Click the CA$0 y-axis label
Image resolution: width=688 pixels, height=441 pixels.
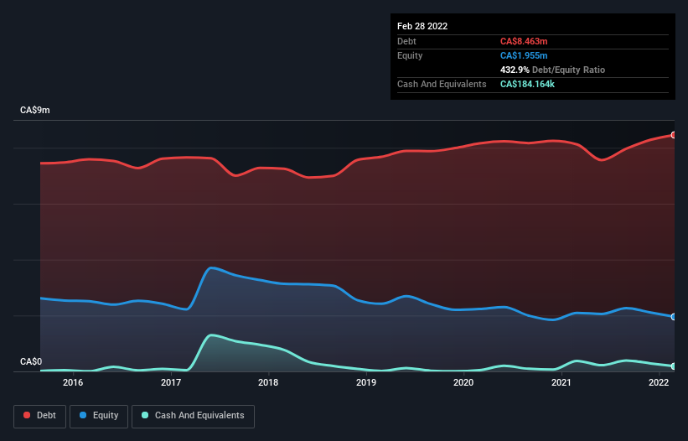coord(31,361)
